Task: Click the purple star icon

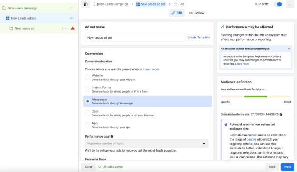Action: point(226,124)
